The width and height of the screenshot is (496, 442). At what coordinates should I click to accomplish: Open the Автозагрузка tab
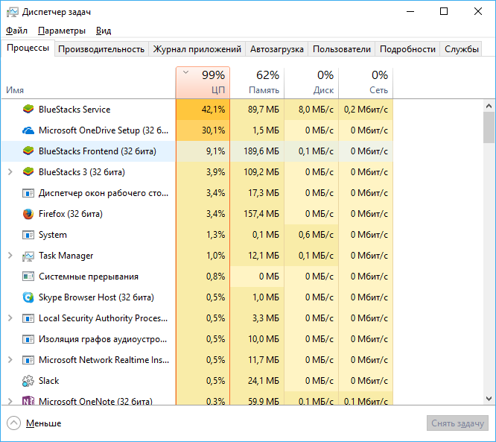tap(277, 49)
